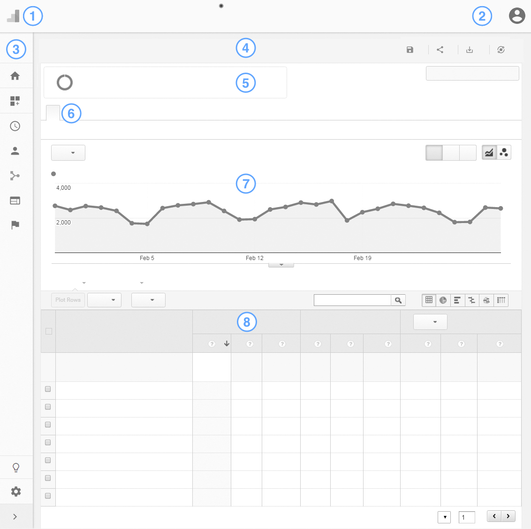This screenshot has width=531, height=529.
Task: Collapse the chart using the arrow handle
Action: coord(281,265)
